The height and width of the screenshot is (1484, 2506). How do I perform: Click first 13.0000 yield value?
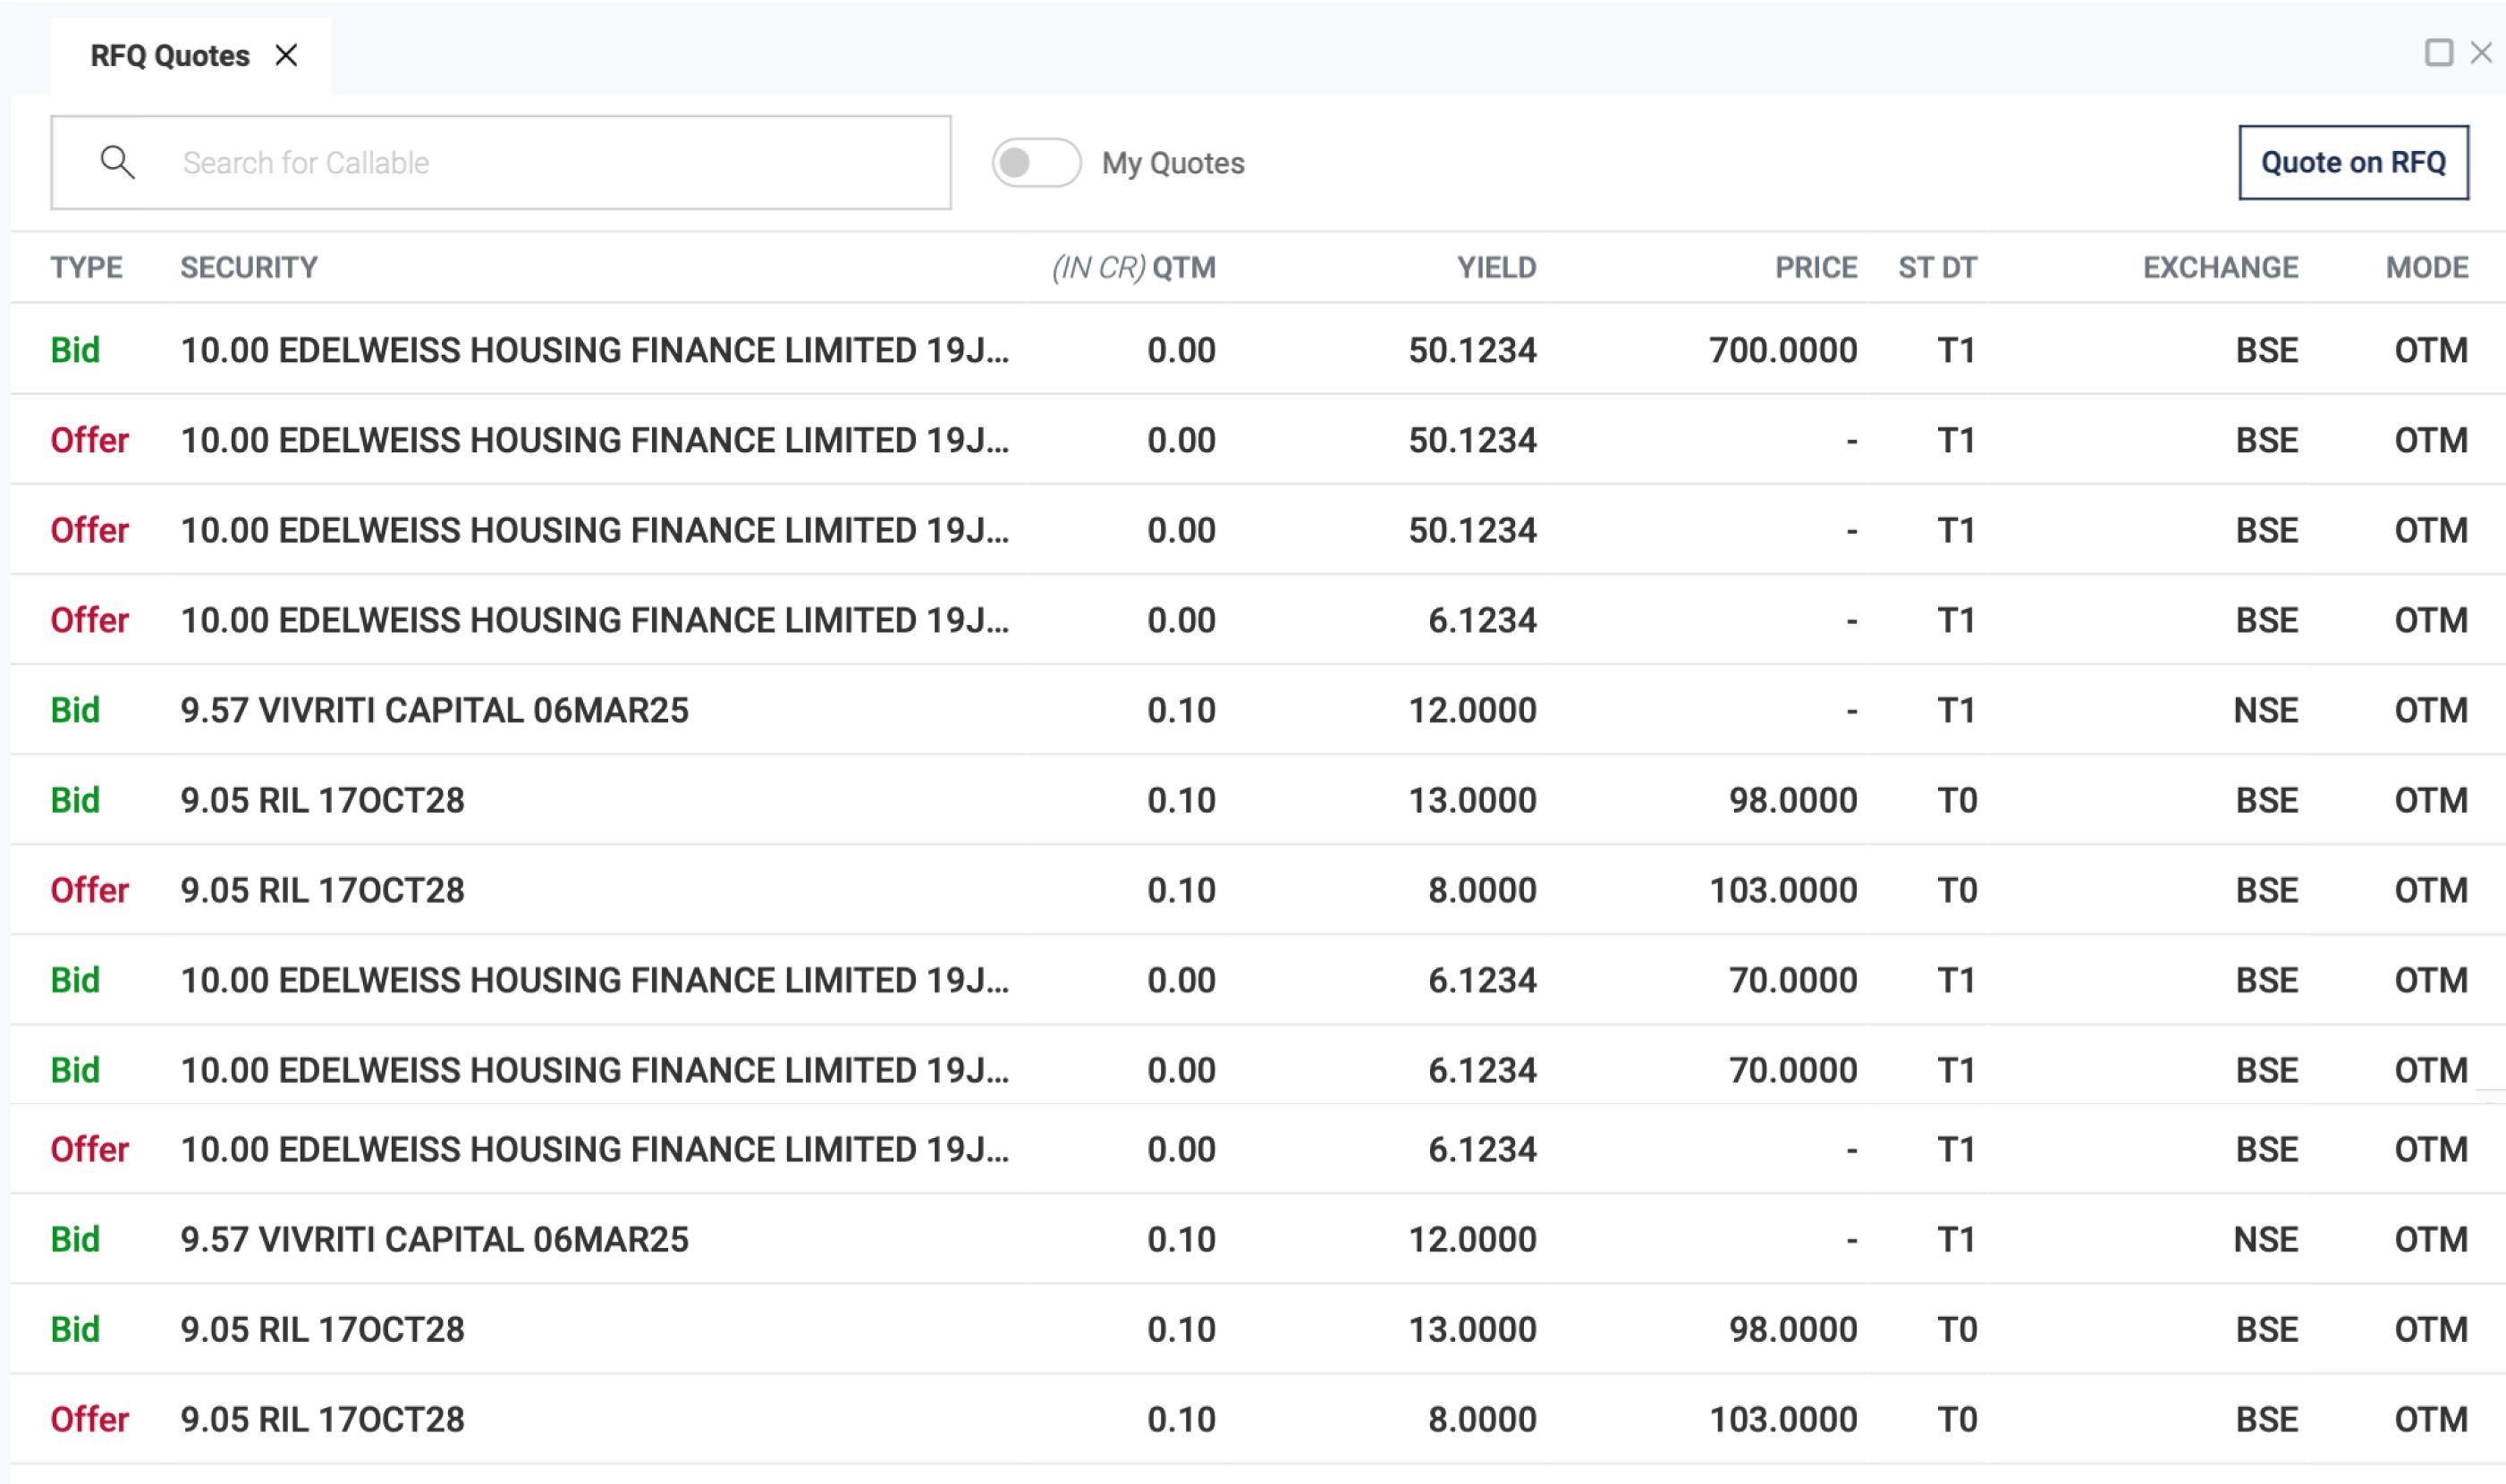(1473, 800)
